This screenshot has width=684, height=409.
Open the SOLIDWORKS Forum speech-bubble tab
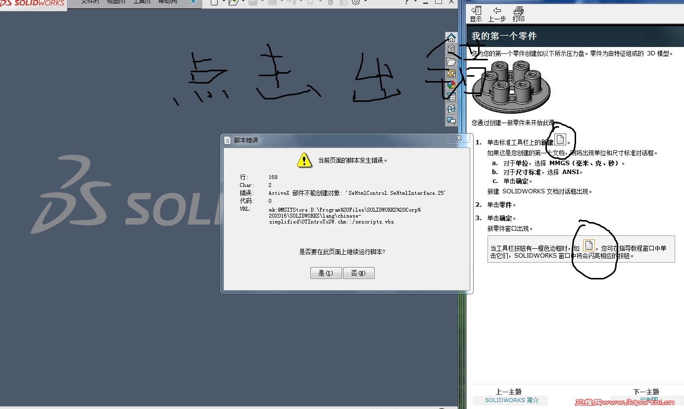coord(451,120)
